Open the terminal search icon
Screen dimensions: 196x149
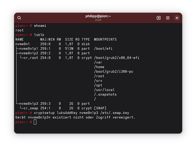[x=19, y=18]
